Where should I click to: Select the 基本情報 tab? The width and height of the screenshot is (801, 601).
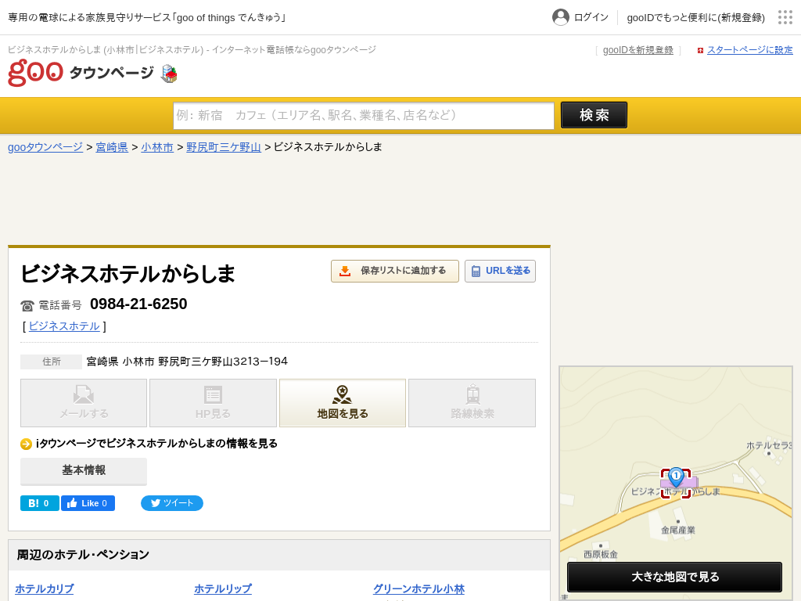(84, 470)
